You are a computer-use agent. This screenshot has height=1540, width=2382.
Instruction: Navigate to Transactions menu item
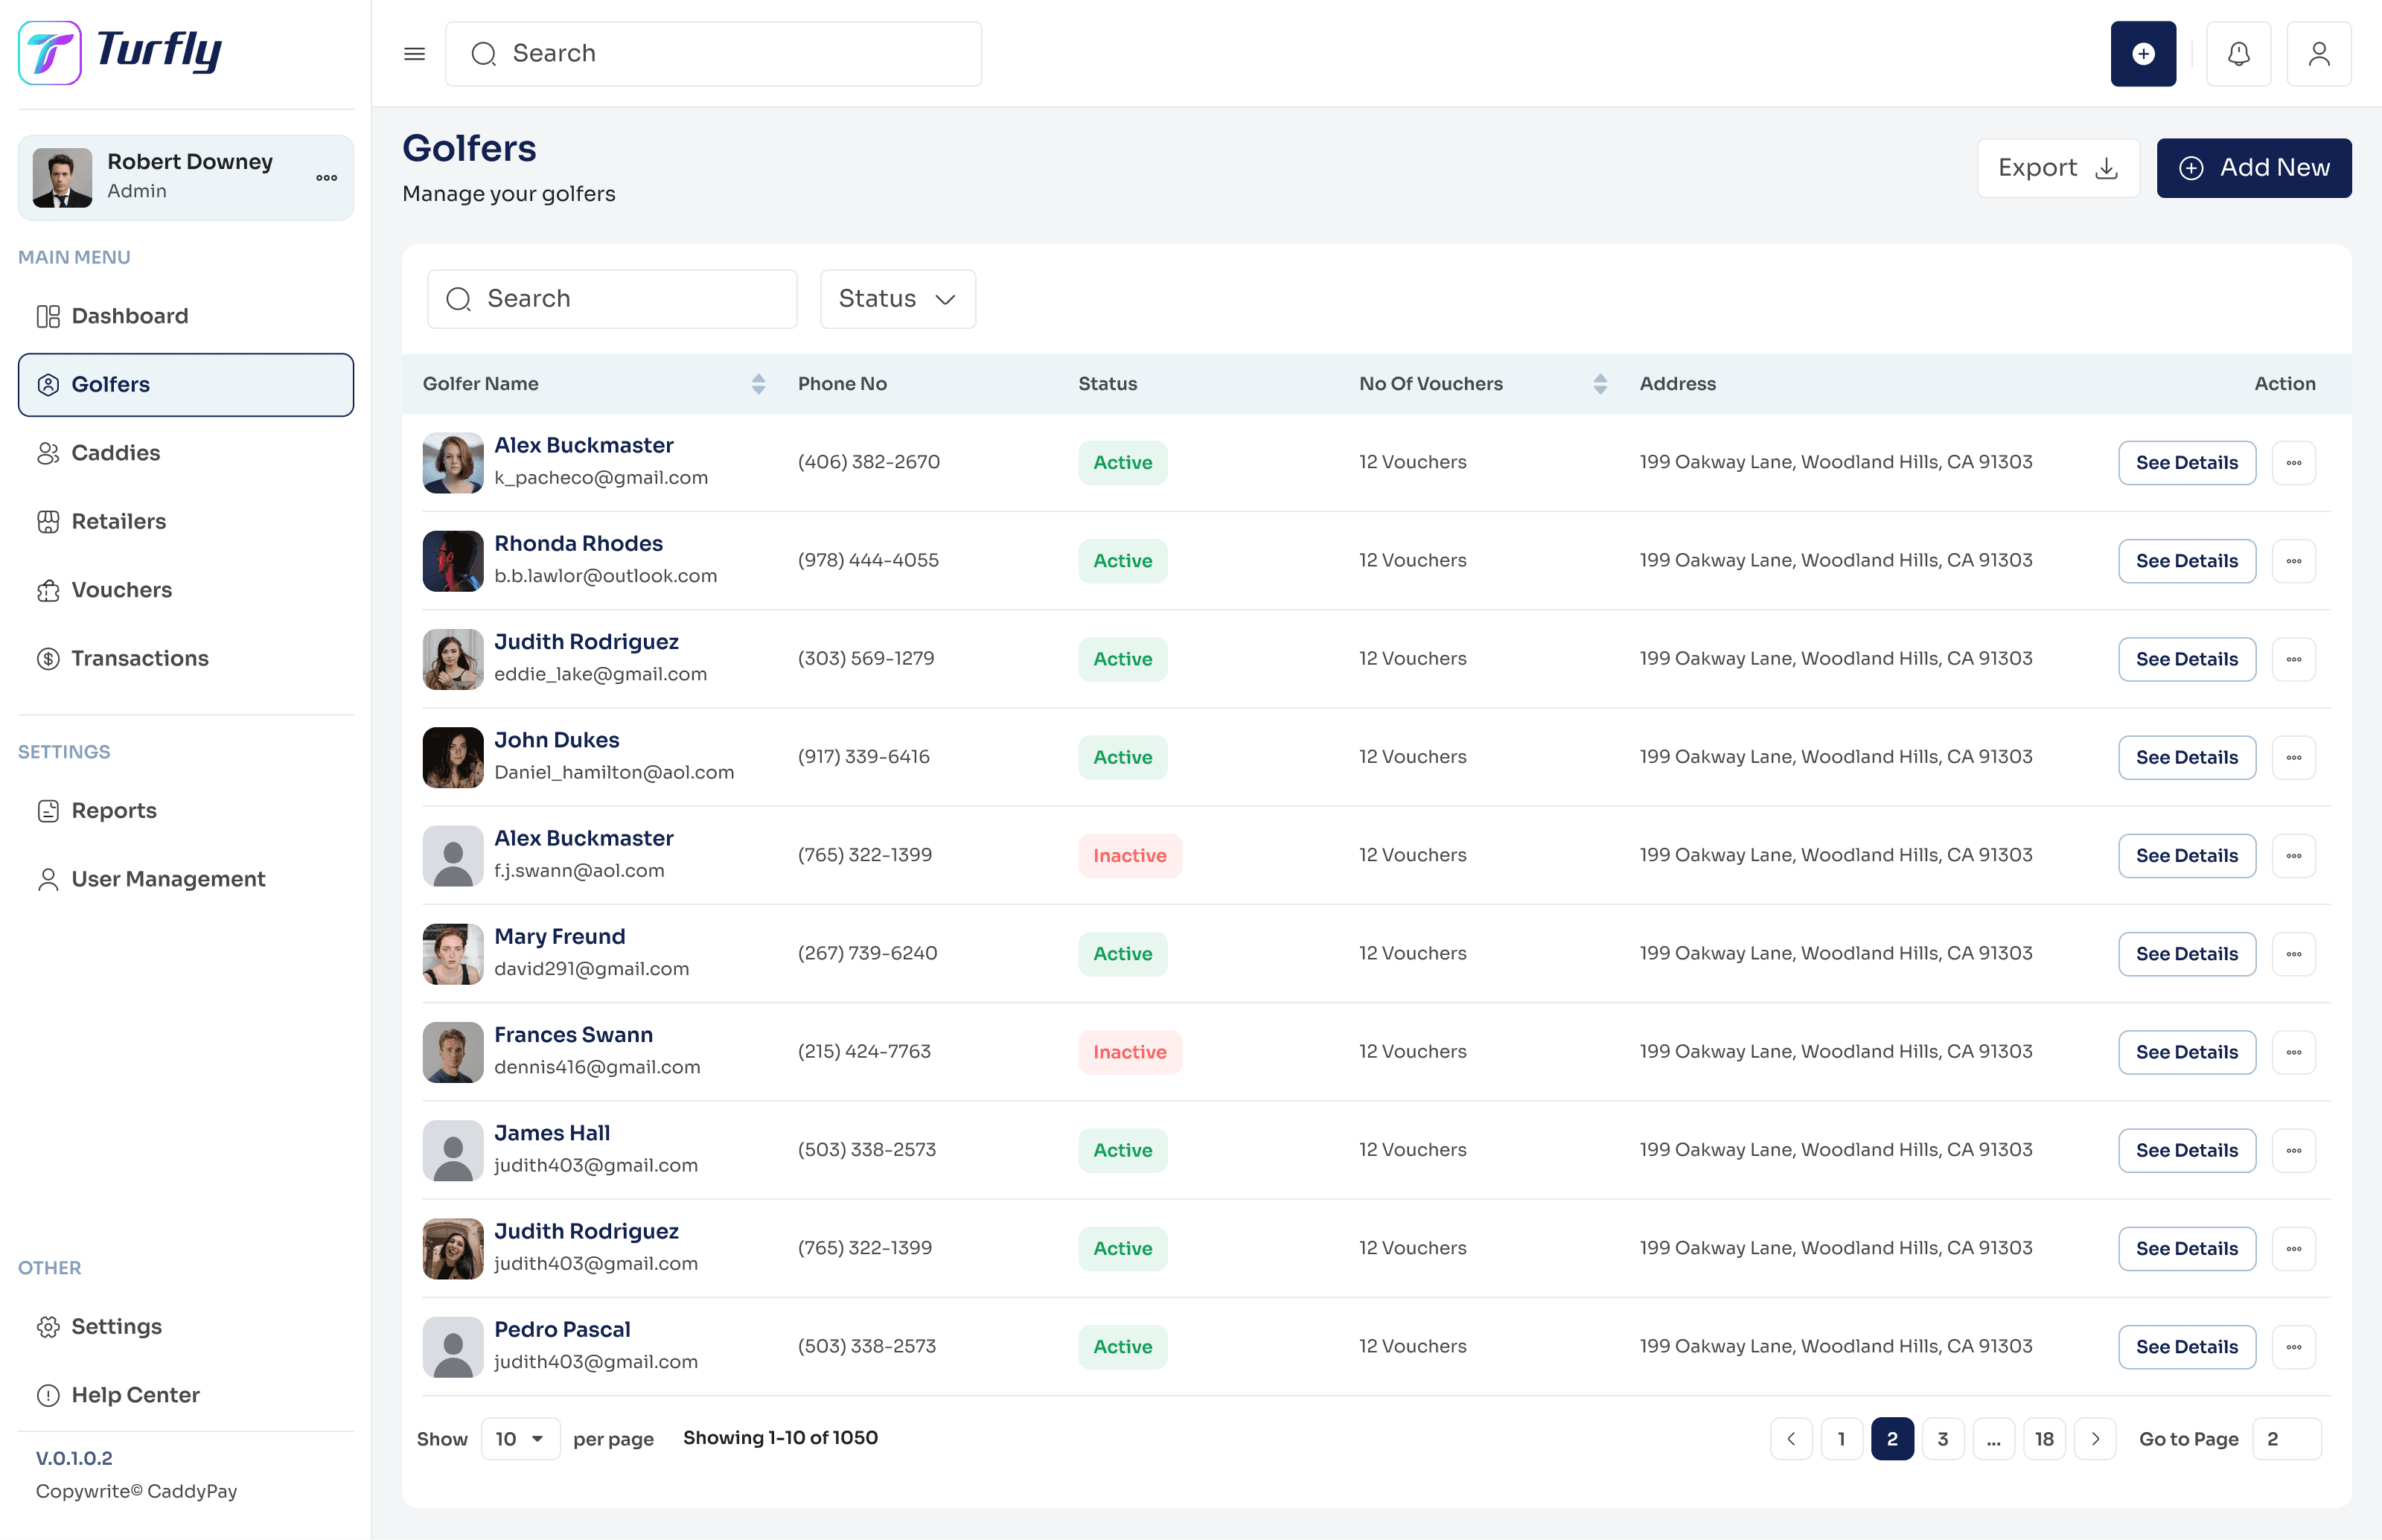coord(139,658)
